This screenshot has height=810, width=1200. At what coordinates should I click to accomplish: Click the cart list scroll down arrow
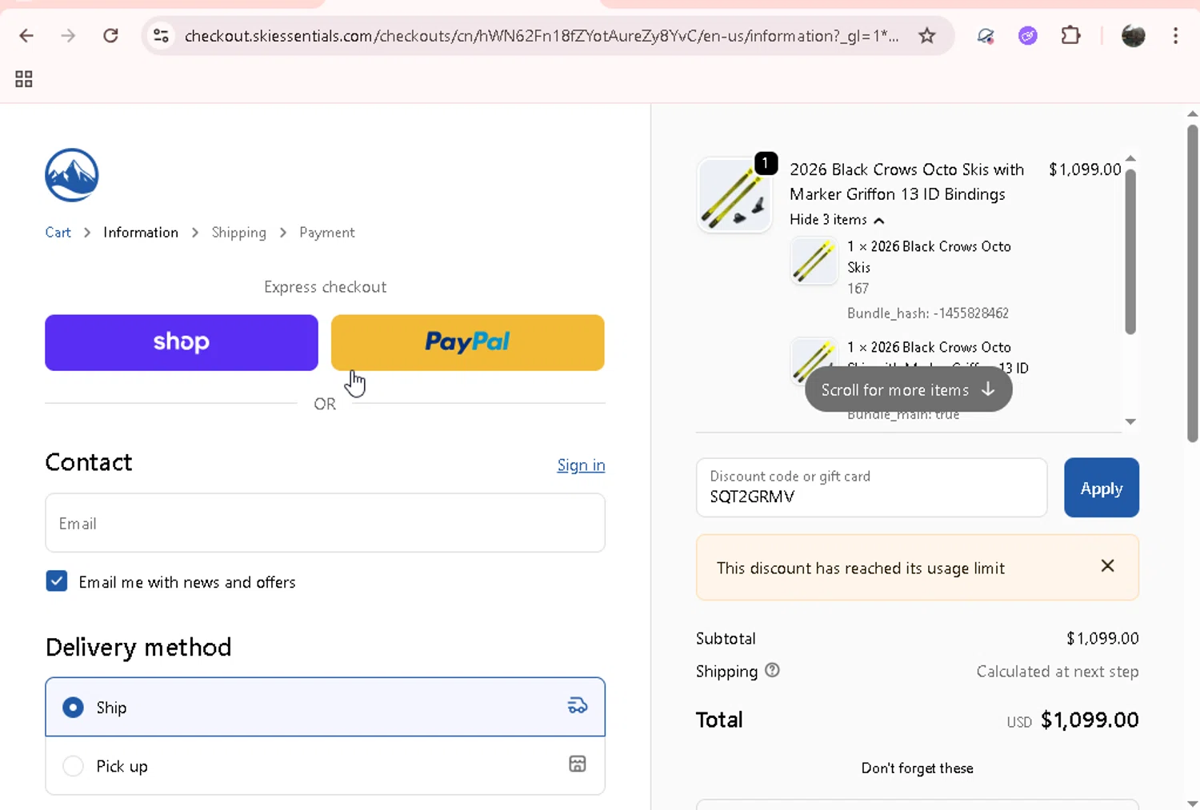pos(1130,421)
